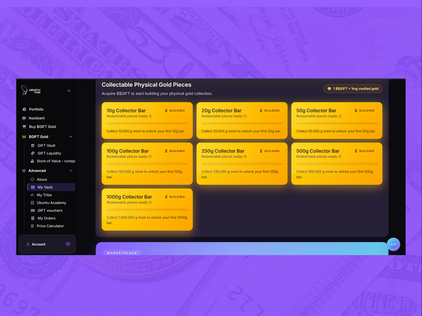
Task: Click the Ubuntu Tribe logo
Action: 31,90
